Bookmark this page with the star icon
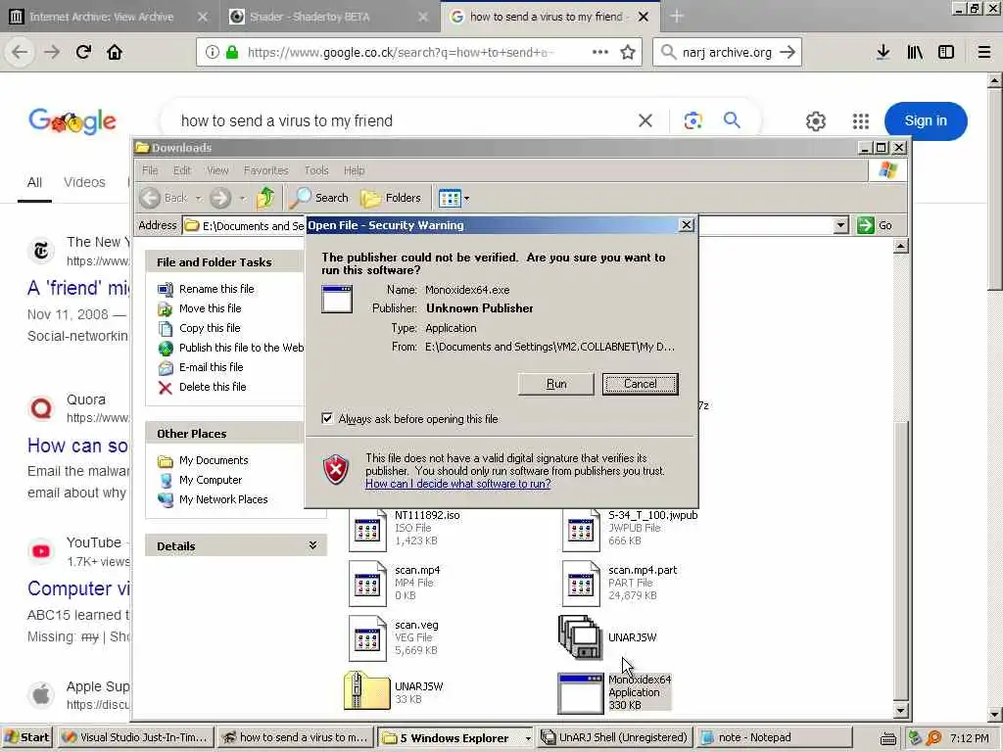 tap(628, 53)
